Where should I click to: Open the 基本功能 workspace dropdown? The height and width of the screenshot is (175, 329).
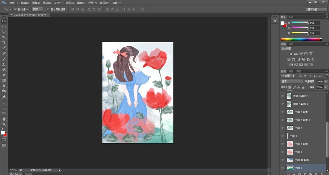click(317, 9)
